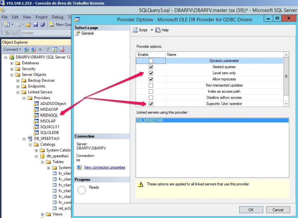Click the Filter icon in Object Explorer

click(x=47, y=50)
